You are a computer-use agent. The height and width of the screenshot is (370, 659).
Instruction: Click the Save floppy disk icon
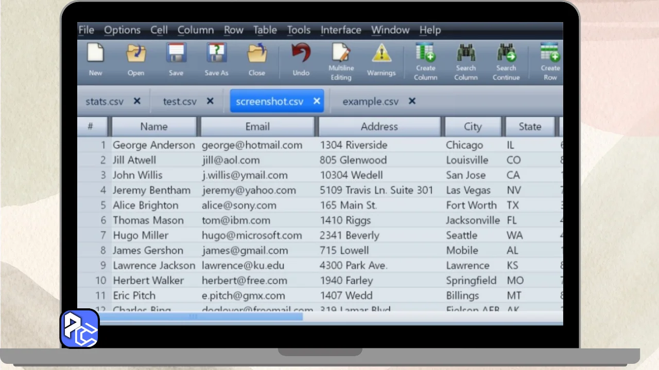[x=176, y=53]
